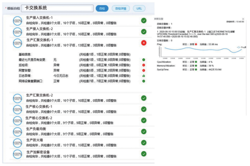Click the 100% progress circle of 生产负载均衡

tap(17, 132)
